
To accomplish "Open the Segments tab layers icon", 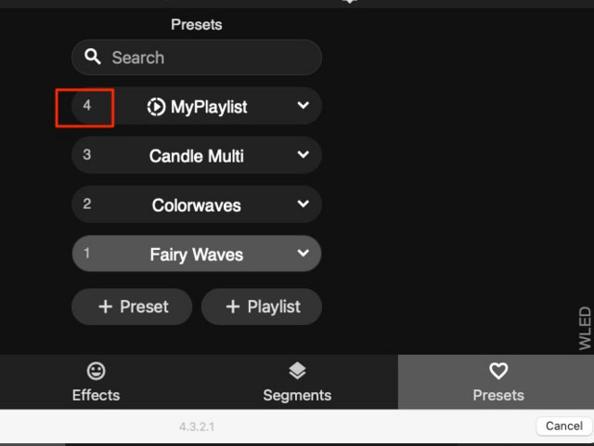I will 297,372.
